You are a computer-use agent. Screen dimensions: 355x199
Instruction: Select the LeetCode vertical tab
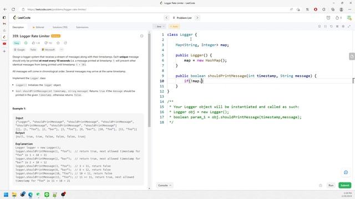tap(4, 37)
